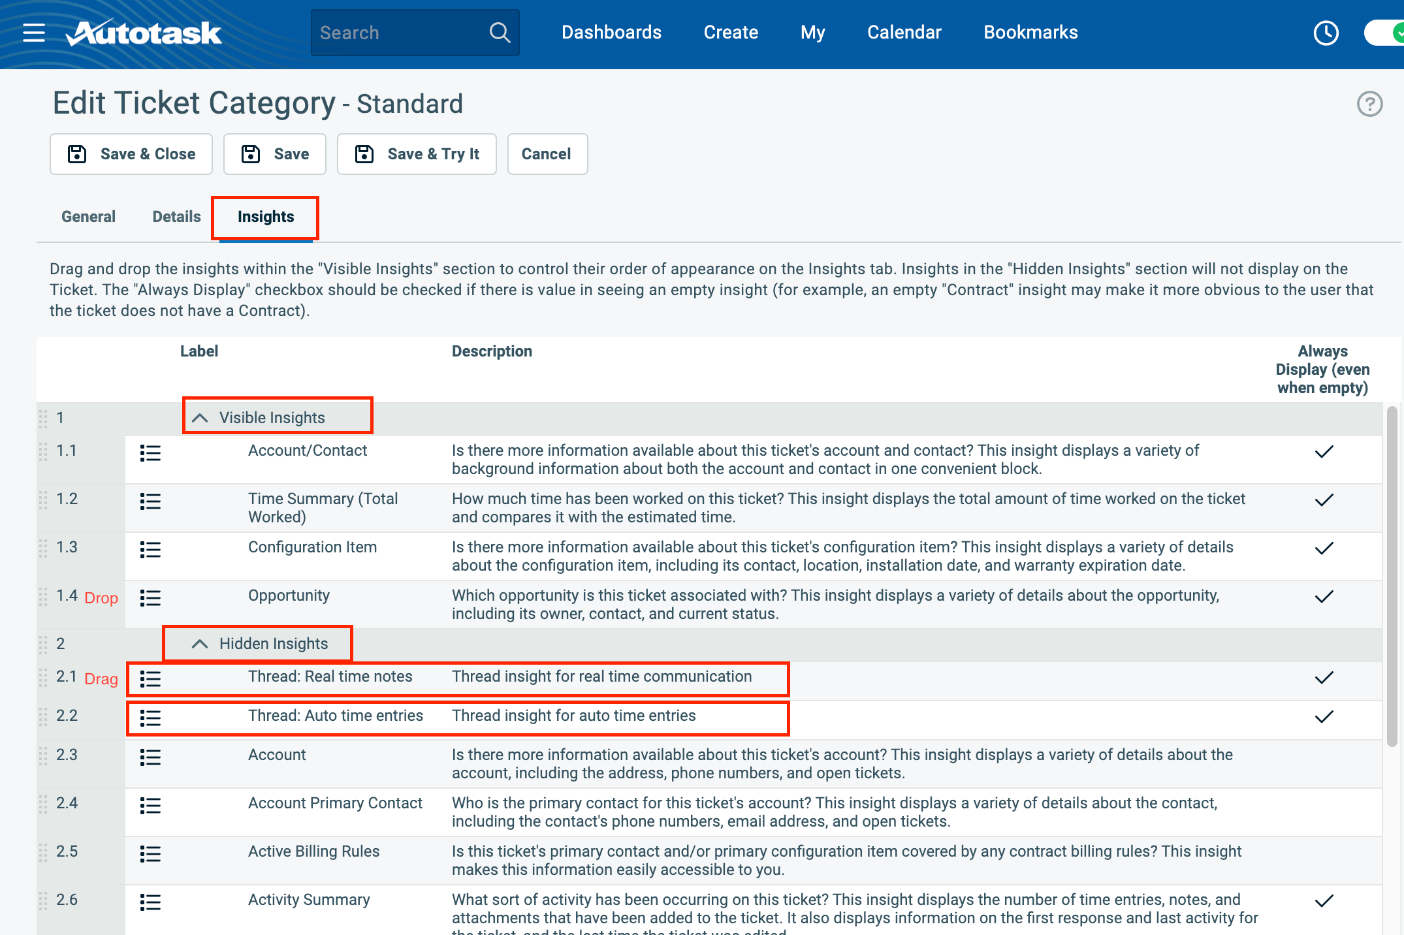
Task: Click list icon for Thread: Auto time entries
Action: tap(150, 718)
